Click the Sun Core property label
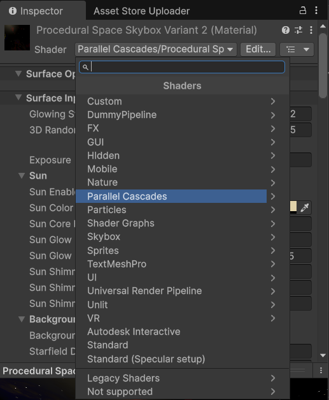 tap(52, 224)
